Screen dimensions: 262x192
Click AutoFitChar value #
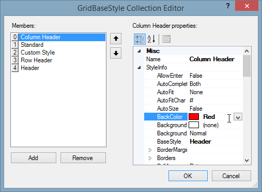[x=191, y=100]
